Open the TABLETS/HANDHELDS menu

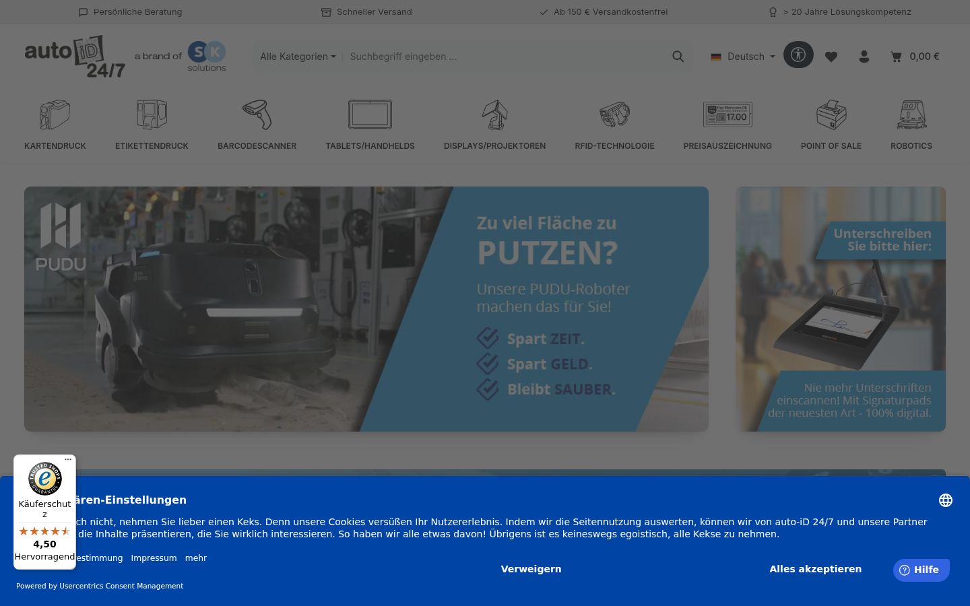pos(370,146)
